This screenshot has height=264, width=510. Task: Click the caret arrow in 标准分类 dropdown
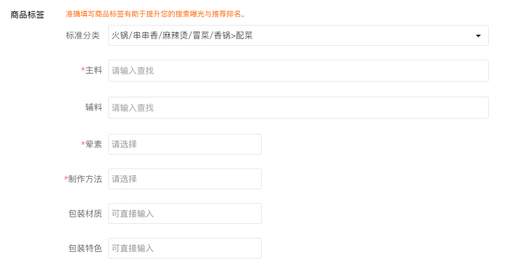[x=478, y=36]
